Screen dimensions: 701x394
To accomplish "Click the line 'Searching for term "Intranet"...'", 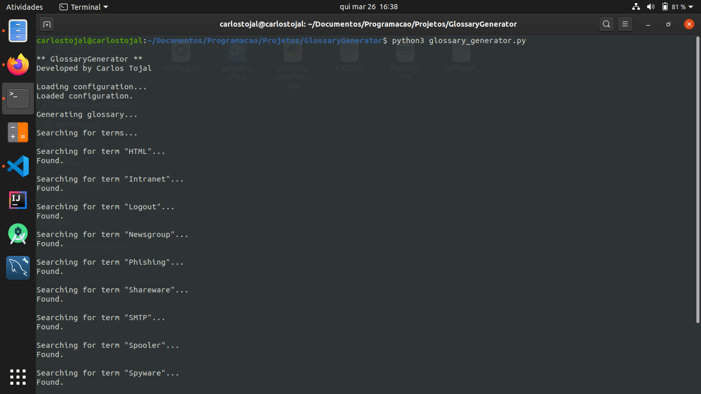I will click(x=110, y=179).
